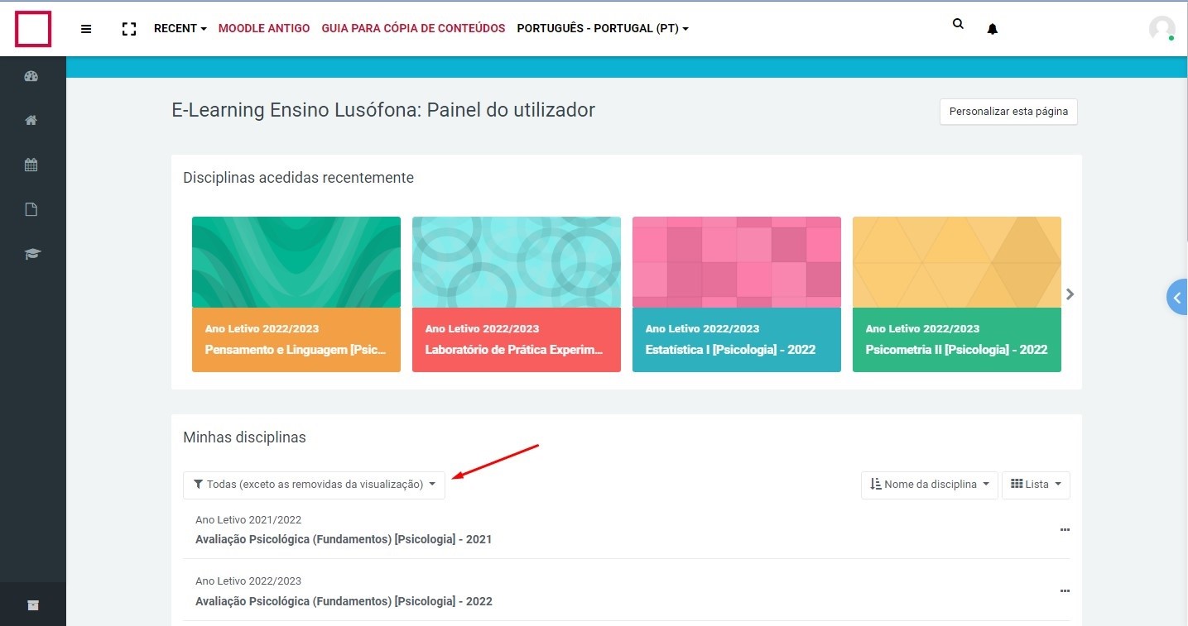1188x626 pixels.
Task: Open the Estatística I course card
Action: coord(736,294)
